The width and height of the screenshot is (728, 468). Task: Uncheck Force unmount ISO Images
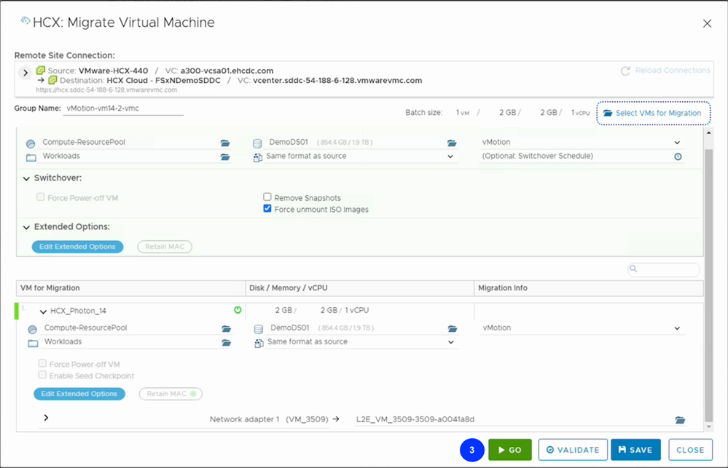click(267, 210)
